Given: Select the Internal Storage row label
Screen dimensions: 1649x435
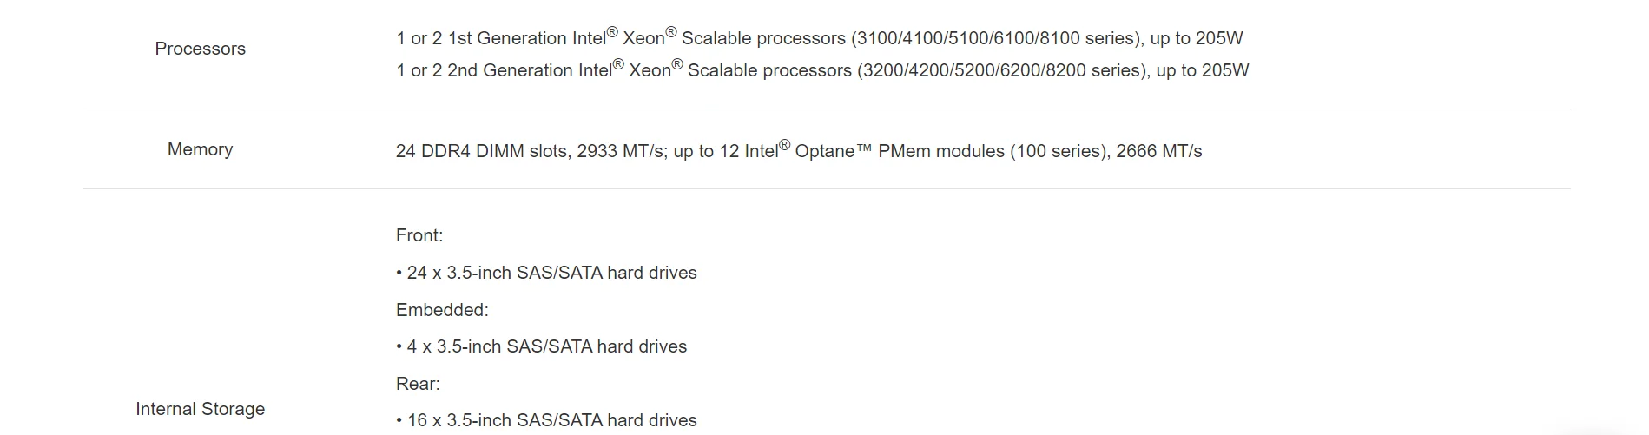Looking at the screenshot, I should click(x=200, y=409).
